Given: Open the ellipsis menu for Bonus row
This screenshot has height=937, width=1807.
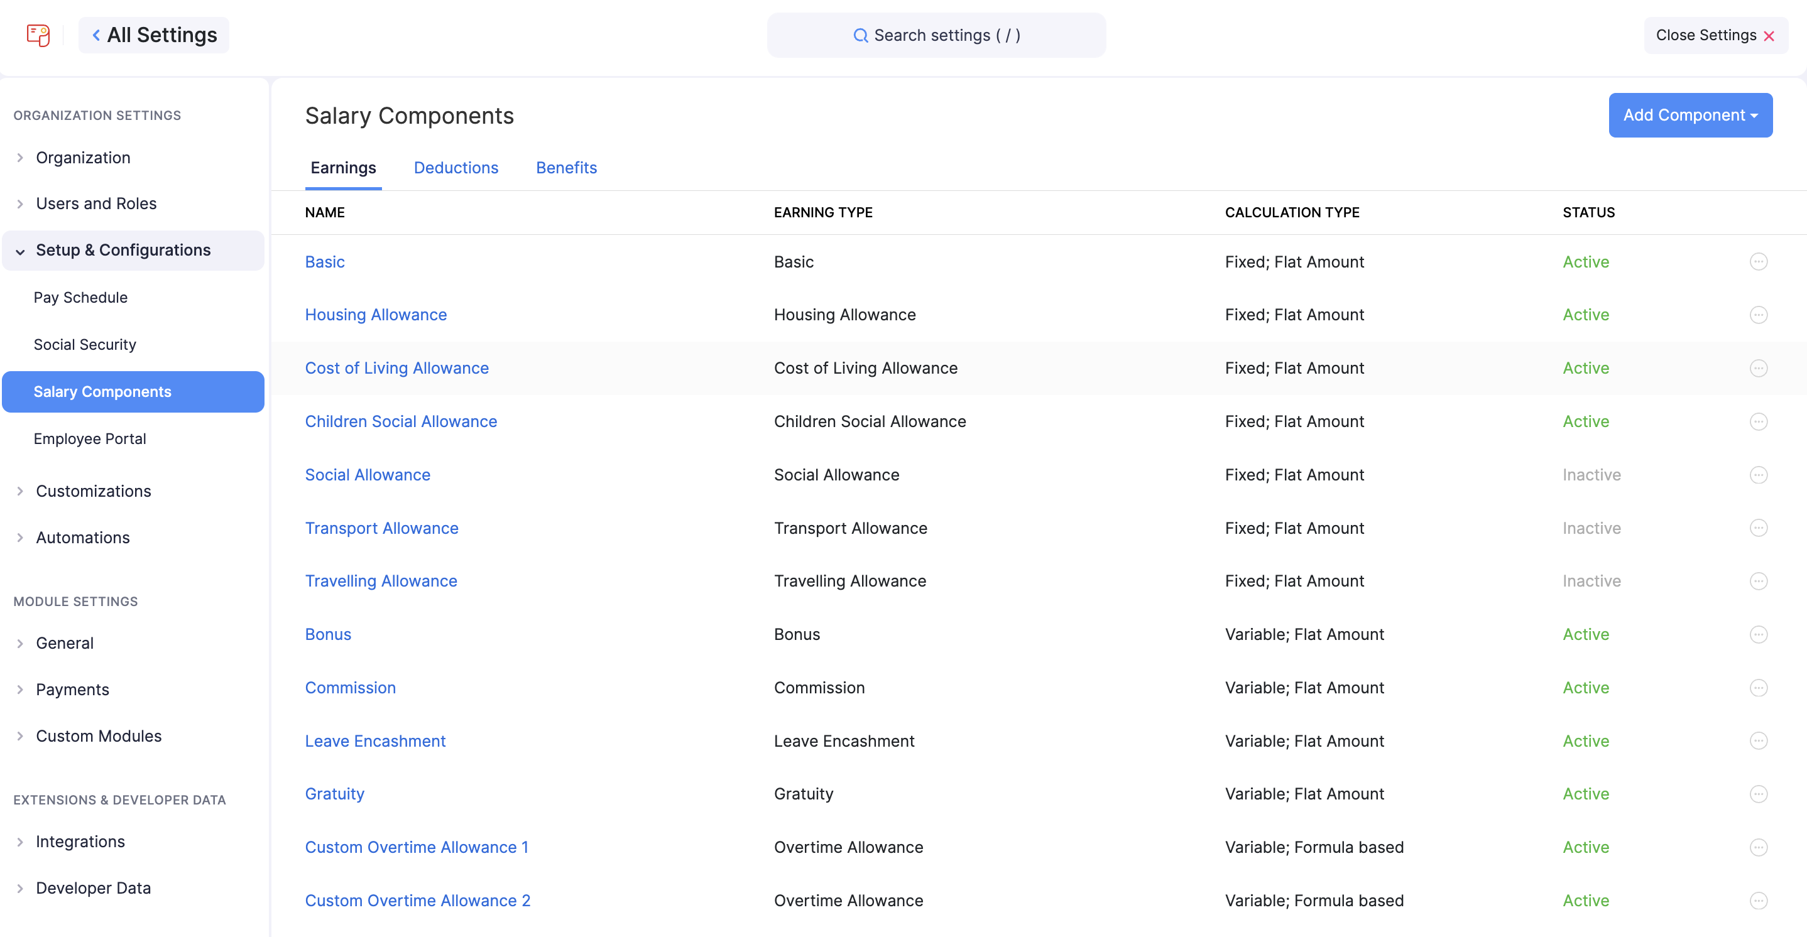Looking at the screenshot, I should pyautogui.click(x=1759, y=634).
